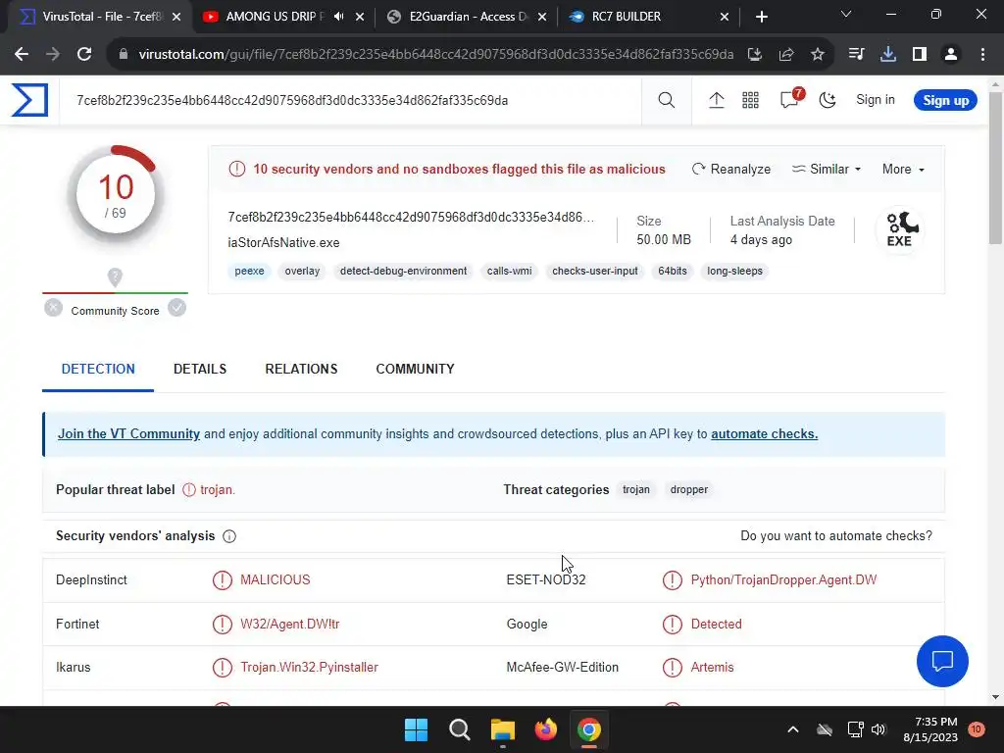
Task: Bookmark the page with star icon
Action: 818,55
